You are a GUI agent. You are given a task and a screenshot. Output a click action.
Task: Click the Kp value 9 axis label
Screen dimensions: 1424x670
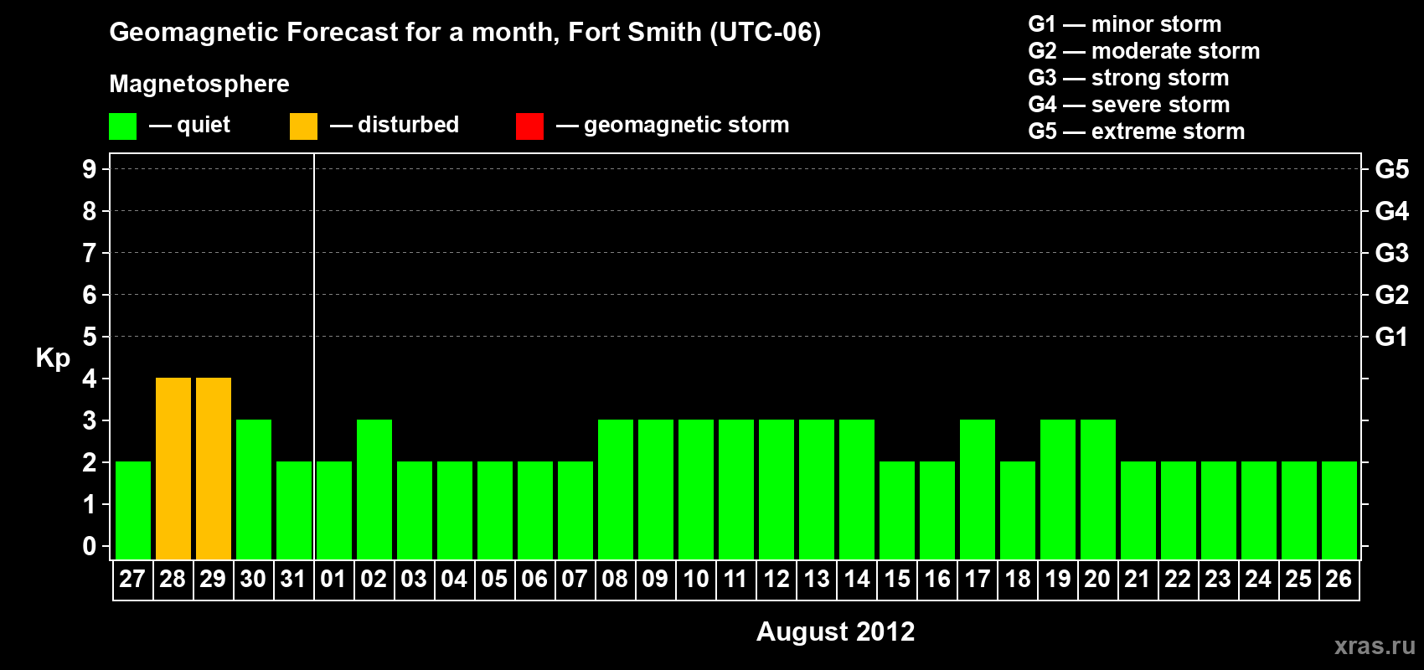pos(90,169)
